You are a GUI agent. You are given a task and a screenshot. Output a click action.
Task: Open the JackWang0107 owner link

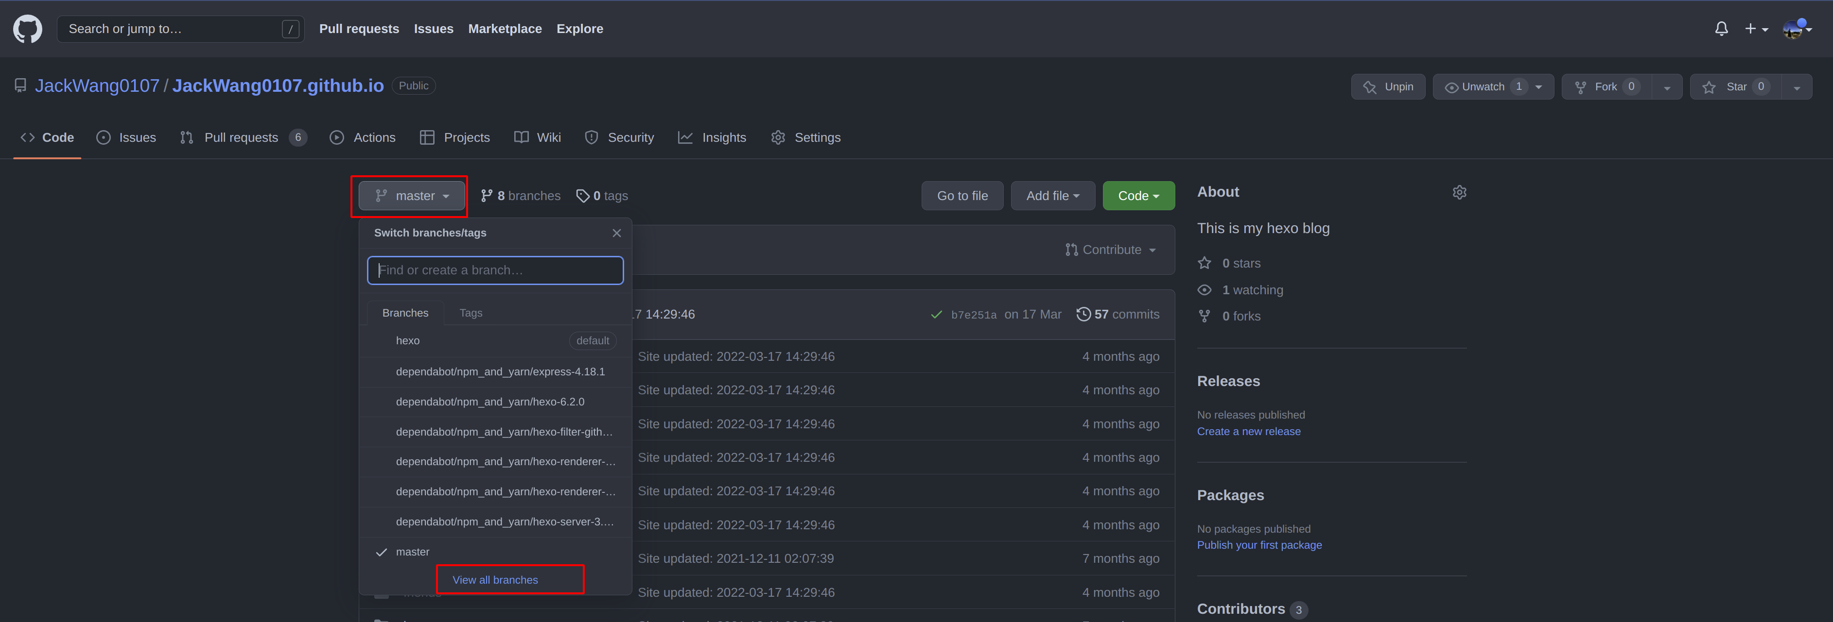(x=98, y=86)
